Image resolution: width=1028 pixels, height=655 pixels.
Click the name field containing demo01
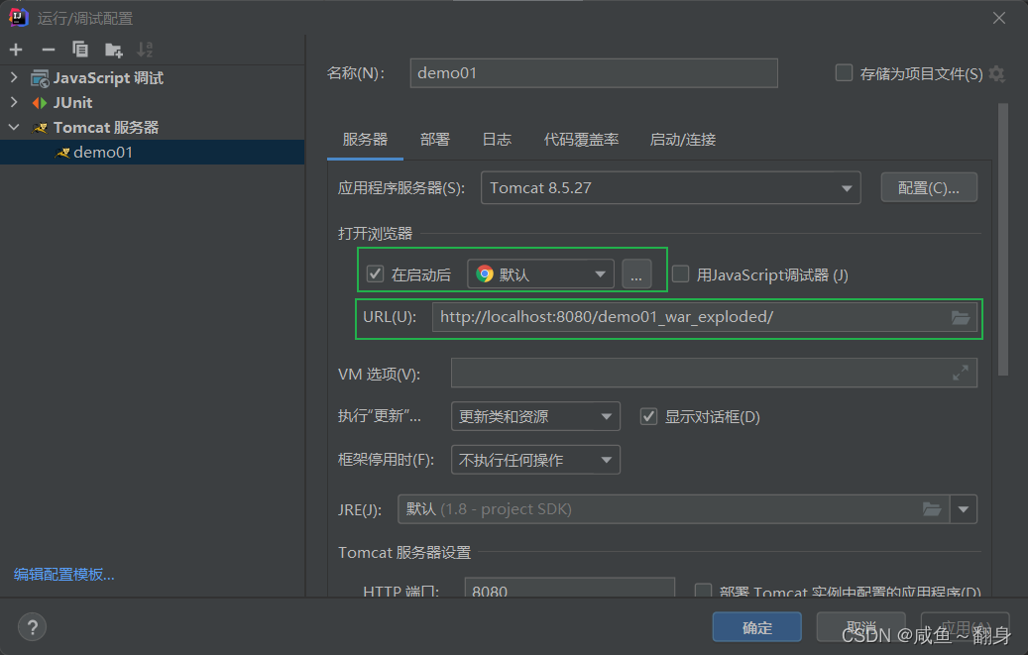(594, 72)
